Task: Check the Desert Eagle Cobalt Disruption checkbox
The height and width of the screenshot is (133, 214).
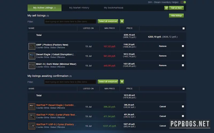Action: click(183, 56)
